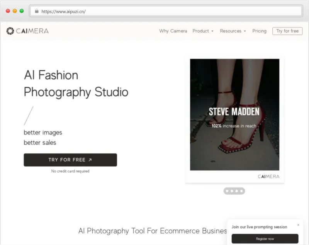This screenshot has width=309, height=245.
Task: Select the third carousel dot
Action: pyautogui.click(x=237, y=191)
